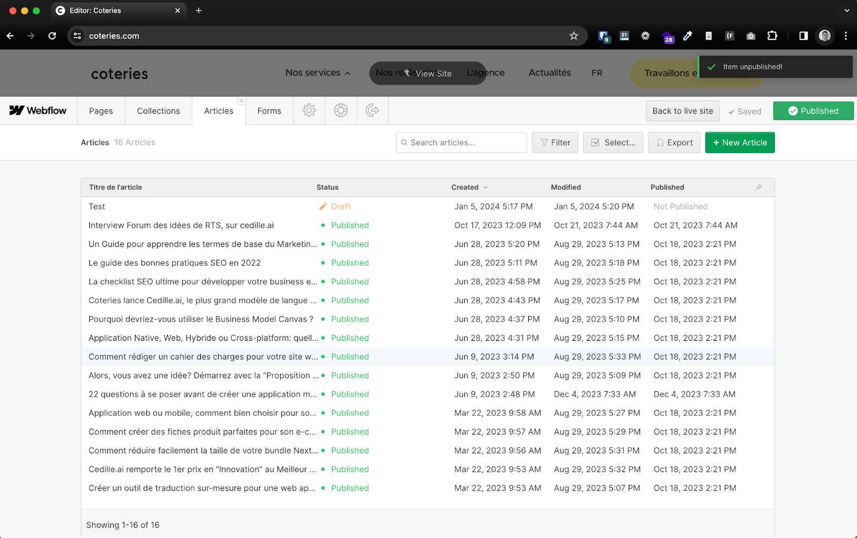Click the Item unpublished! notification
Viewport: 857px width, 538px height.
pyautogui.click(x=775, y=67)
